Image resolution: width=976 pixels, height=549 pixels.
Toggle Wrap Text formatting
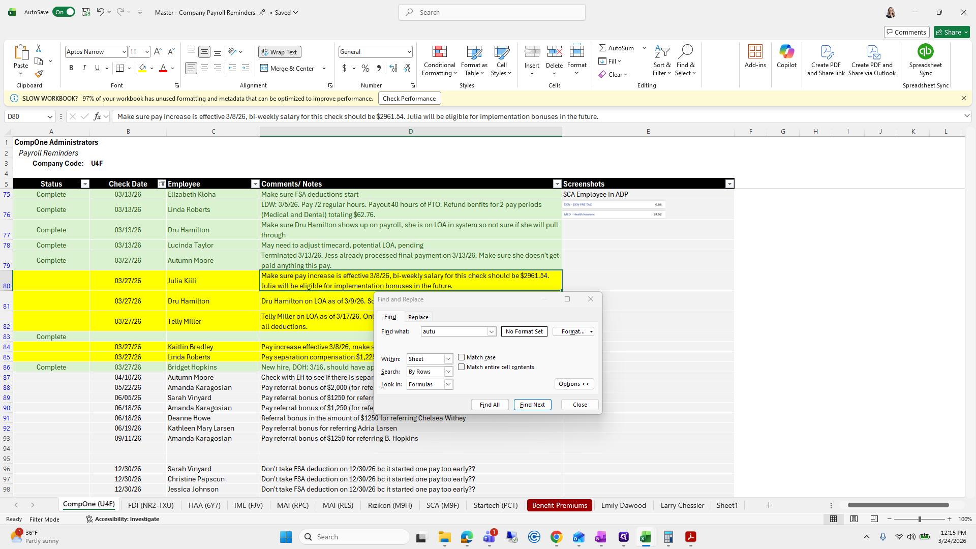[x=280, y=51]
